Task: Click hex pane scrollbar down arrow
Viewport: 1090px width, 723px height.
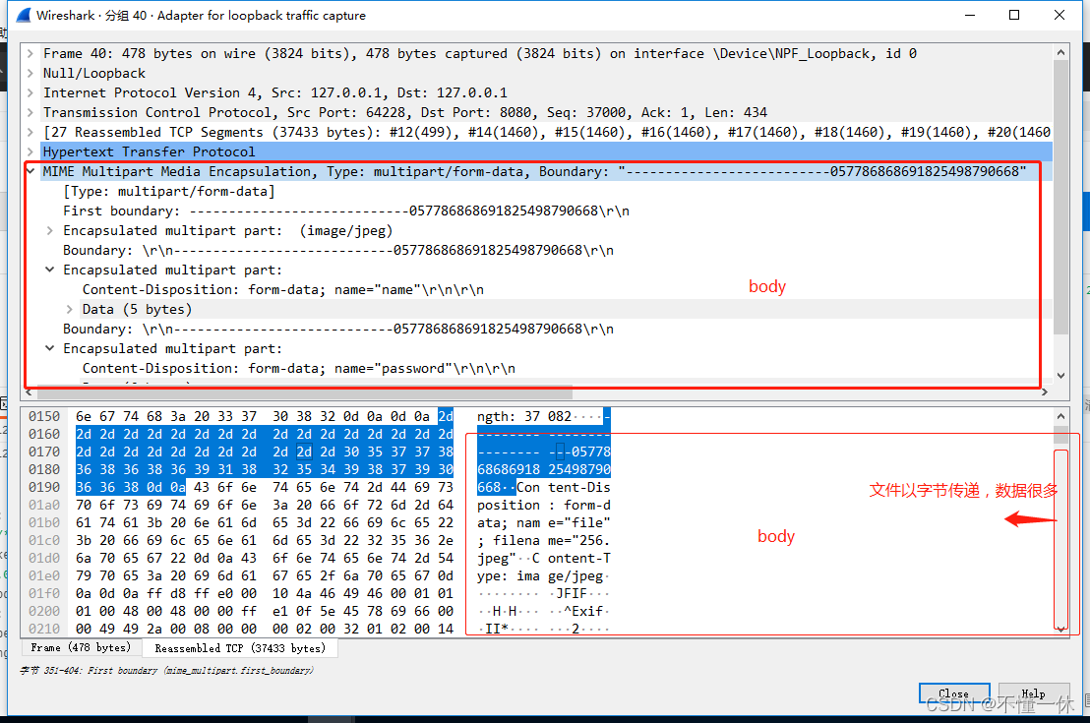Action: [x=1060, y=629]
